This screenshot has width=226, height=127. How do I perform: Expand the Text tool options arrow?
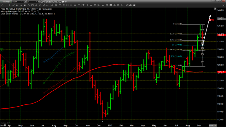click(x=85, y=6)
